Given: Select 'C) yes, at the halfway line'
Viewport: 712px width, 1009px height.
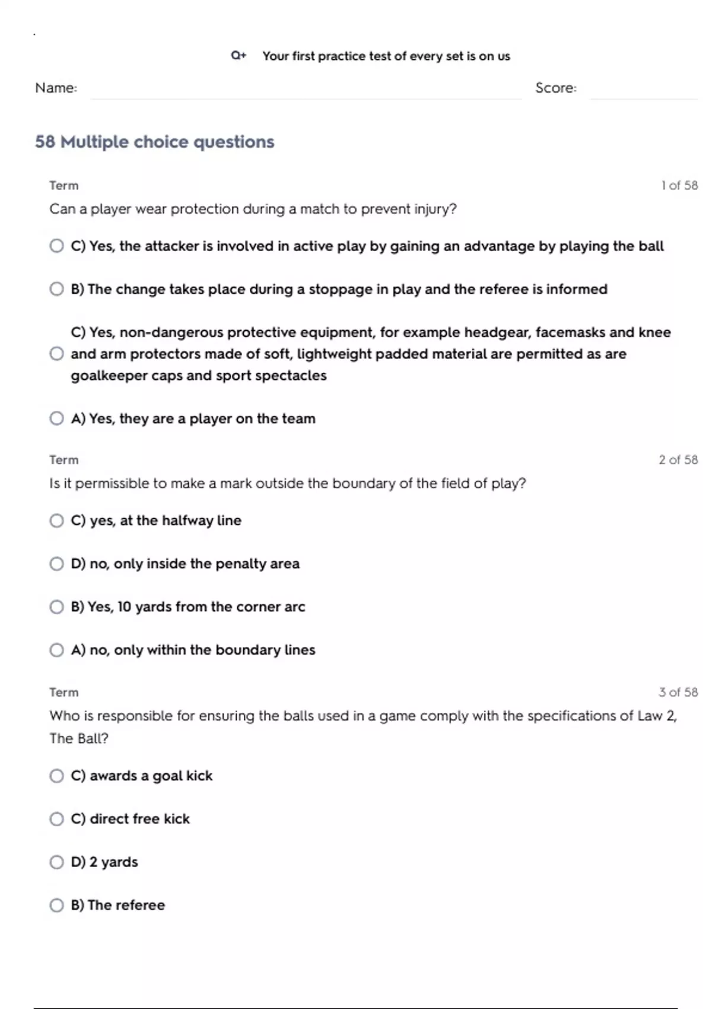Looking at the screenshot, I should pos(56,521).
